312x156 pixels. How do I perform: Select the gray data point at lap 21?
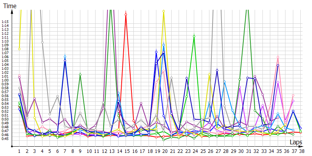tap(172, 78)
